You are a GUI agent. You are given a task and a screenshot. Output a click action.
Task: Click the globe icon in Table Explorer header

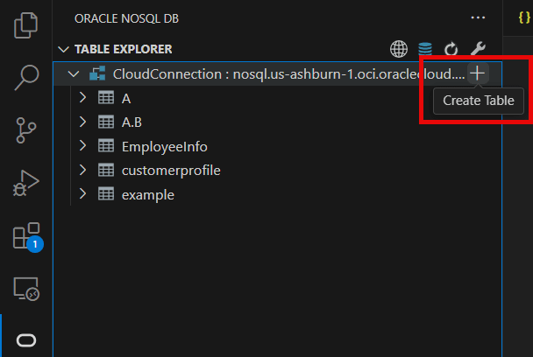tap(399, 49)
